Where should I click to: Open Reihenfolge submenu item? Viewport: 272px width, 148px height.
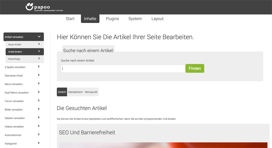24,59
